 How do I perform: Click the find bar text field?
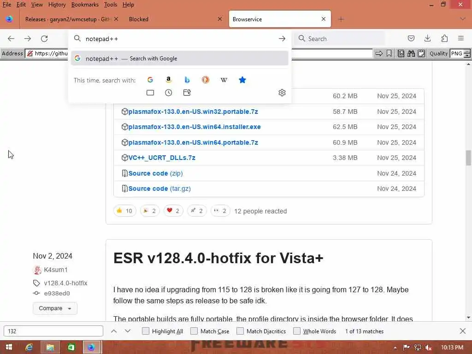tap(53, 331)
